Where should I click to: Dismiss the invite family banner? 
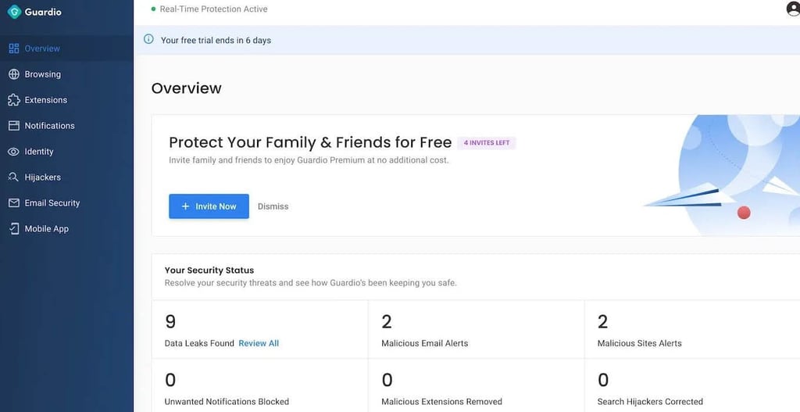click(273, 206)
